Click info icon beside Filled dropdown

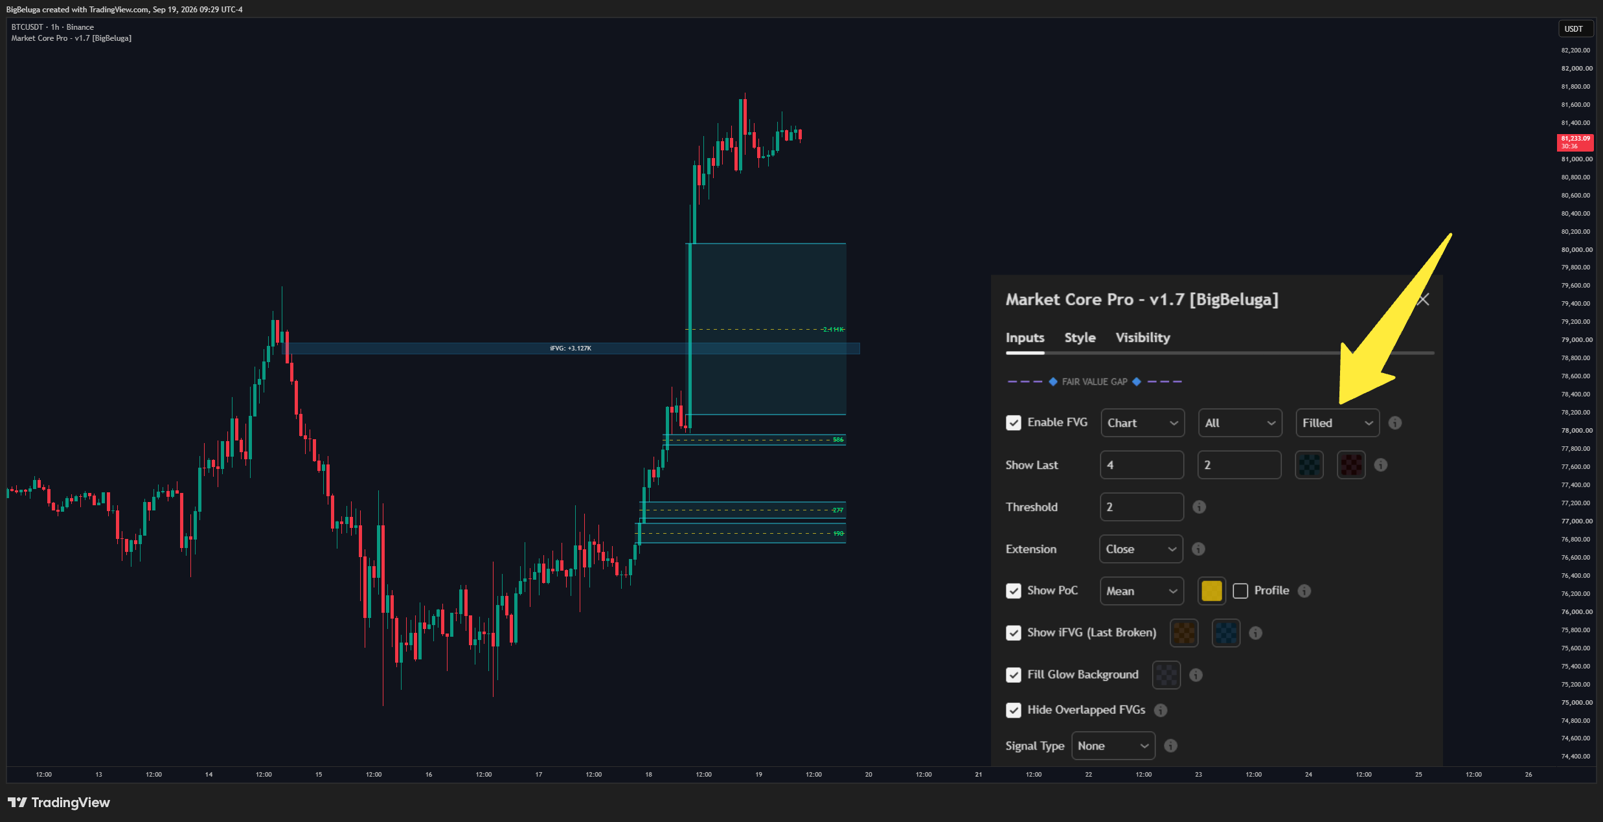click(x=1395, y=423)
